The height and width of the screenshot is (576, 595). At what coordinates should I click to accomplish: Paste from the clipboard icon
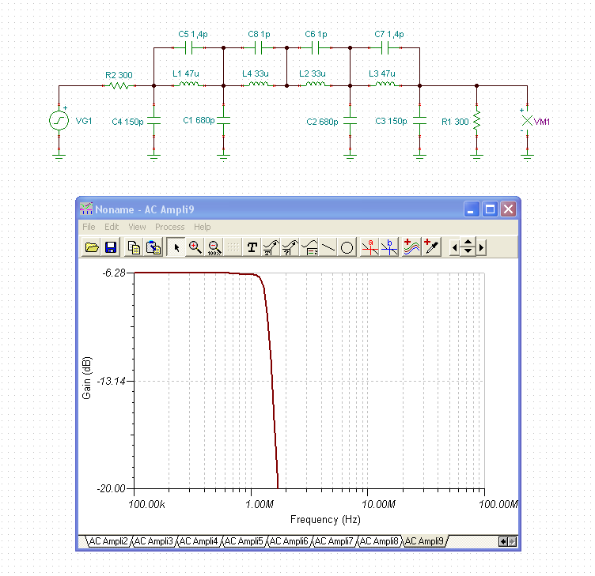[153, 247]
